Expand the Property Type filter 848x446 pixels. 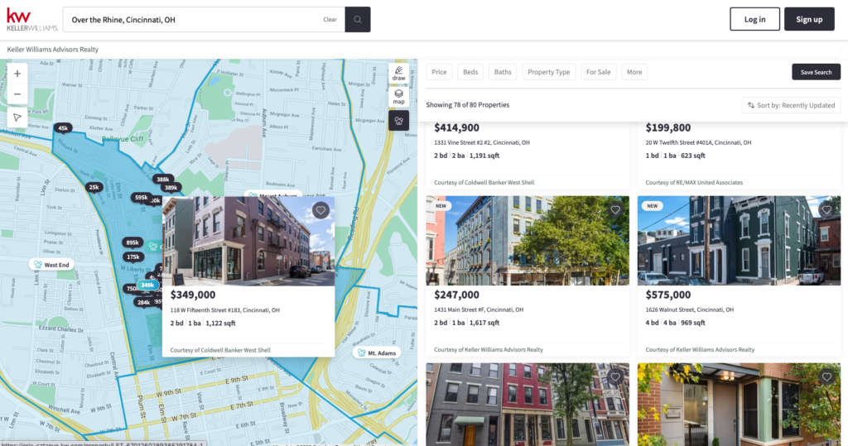548,72
